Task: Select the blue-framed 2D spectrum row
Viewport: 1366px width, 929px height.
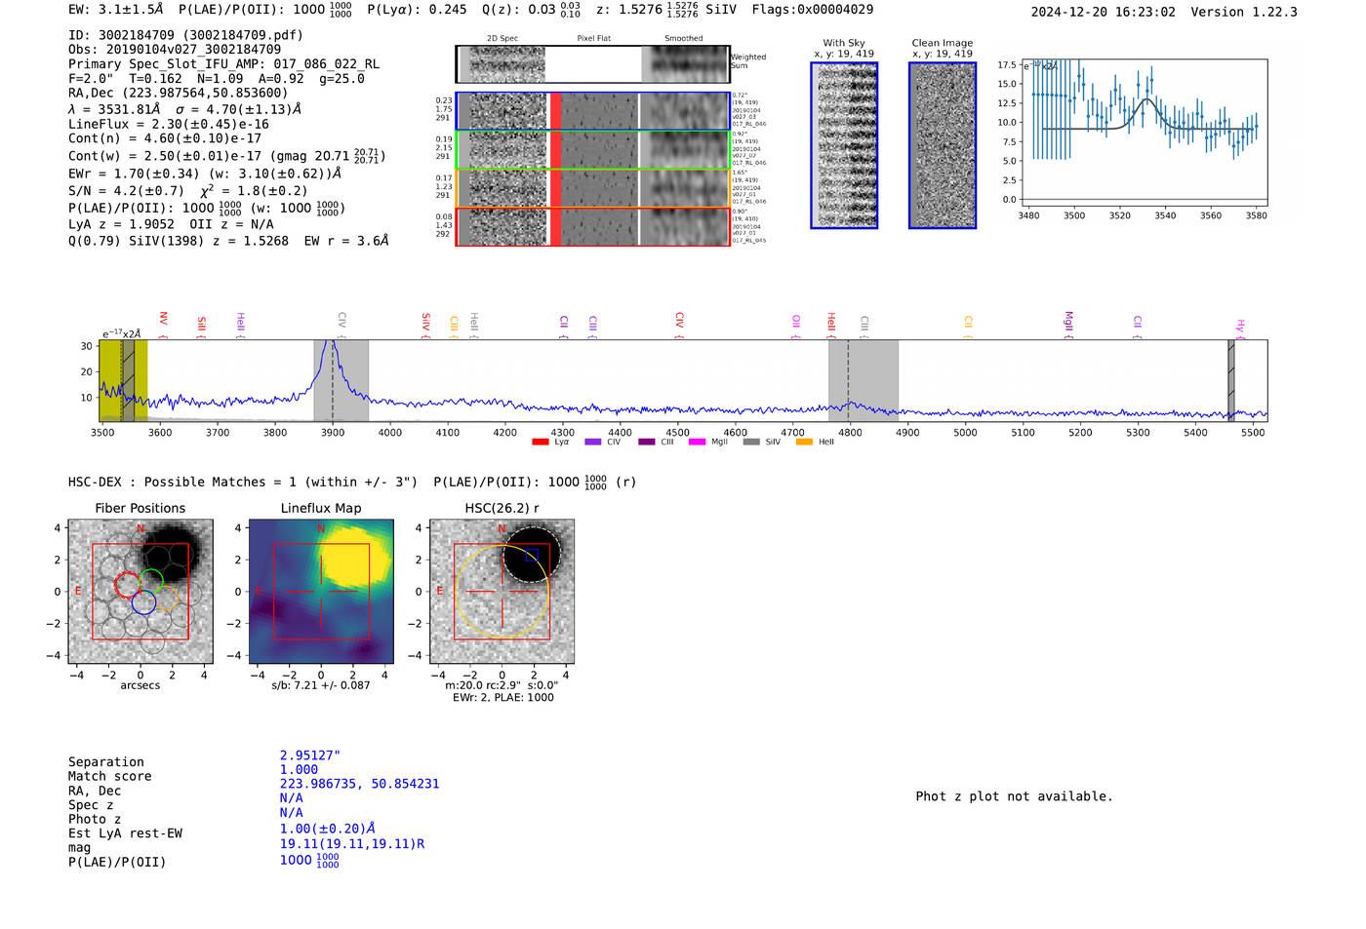Action: [592, 111]
